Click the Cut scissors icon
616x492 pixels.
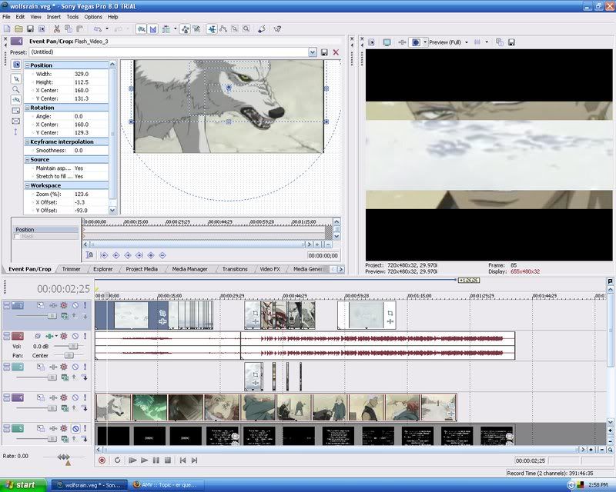point(57,28)
